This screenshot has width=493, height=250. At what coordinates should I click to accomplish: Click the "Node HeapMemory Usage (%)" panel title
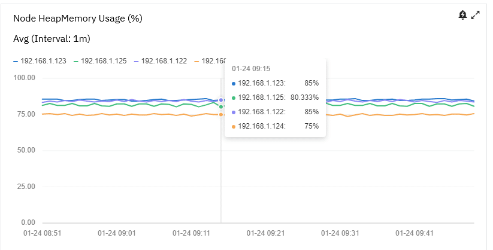[x=77, y=19]
